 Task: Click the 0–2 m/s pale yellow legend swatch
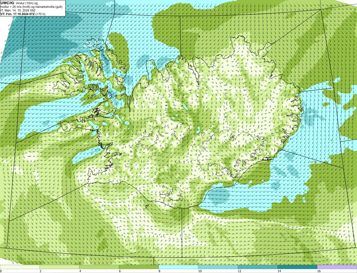(x=20, y=267)
